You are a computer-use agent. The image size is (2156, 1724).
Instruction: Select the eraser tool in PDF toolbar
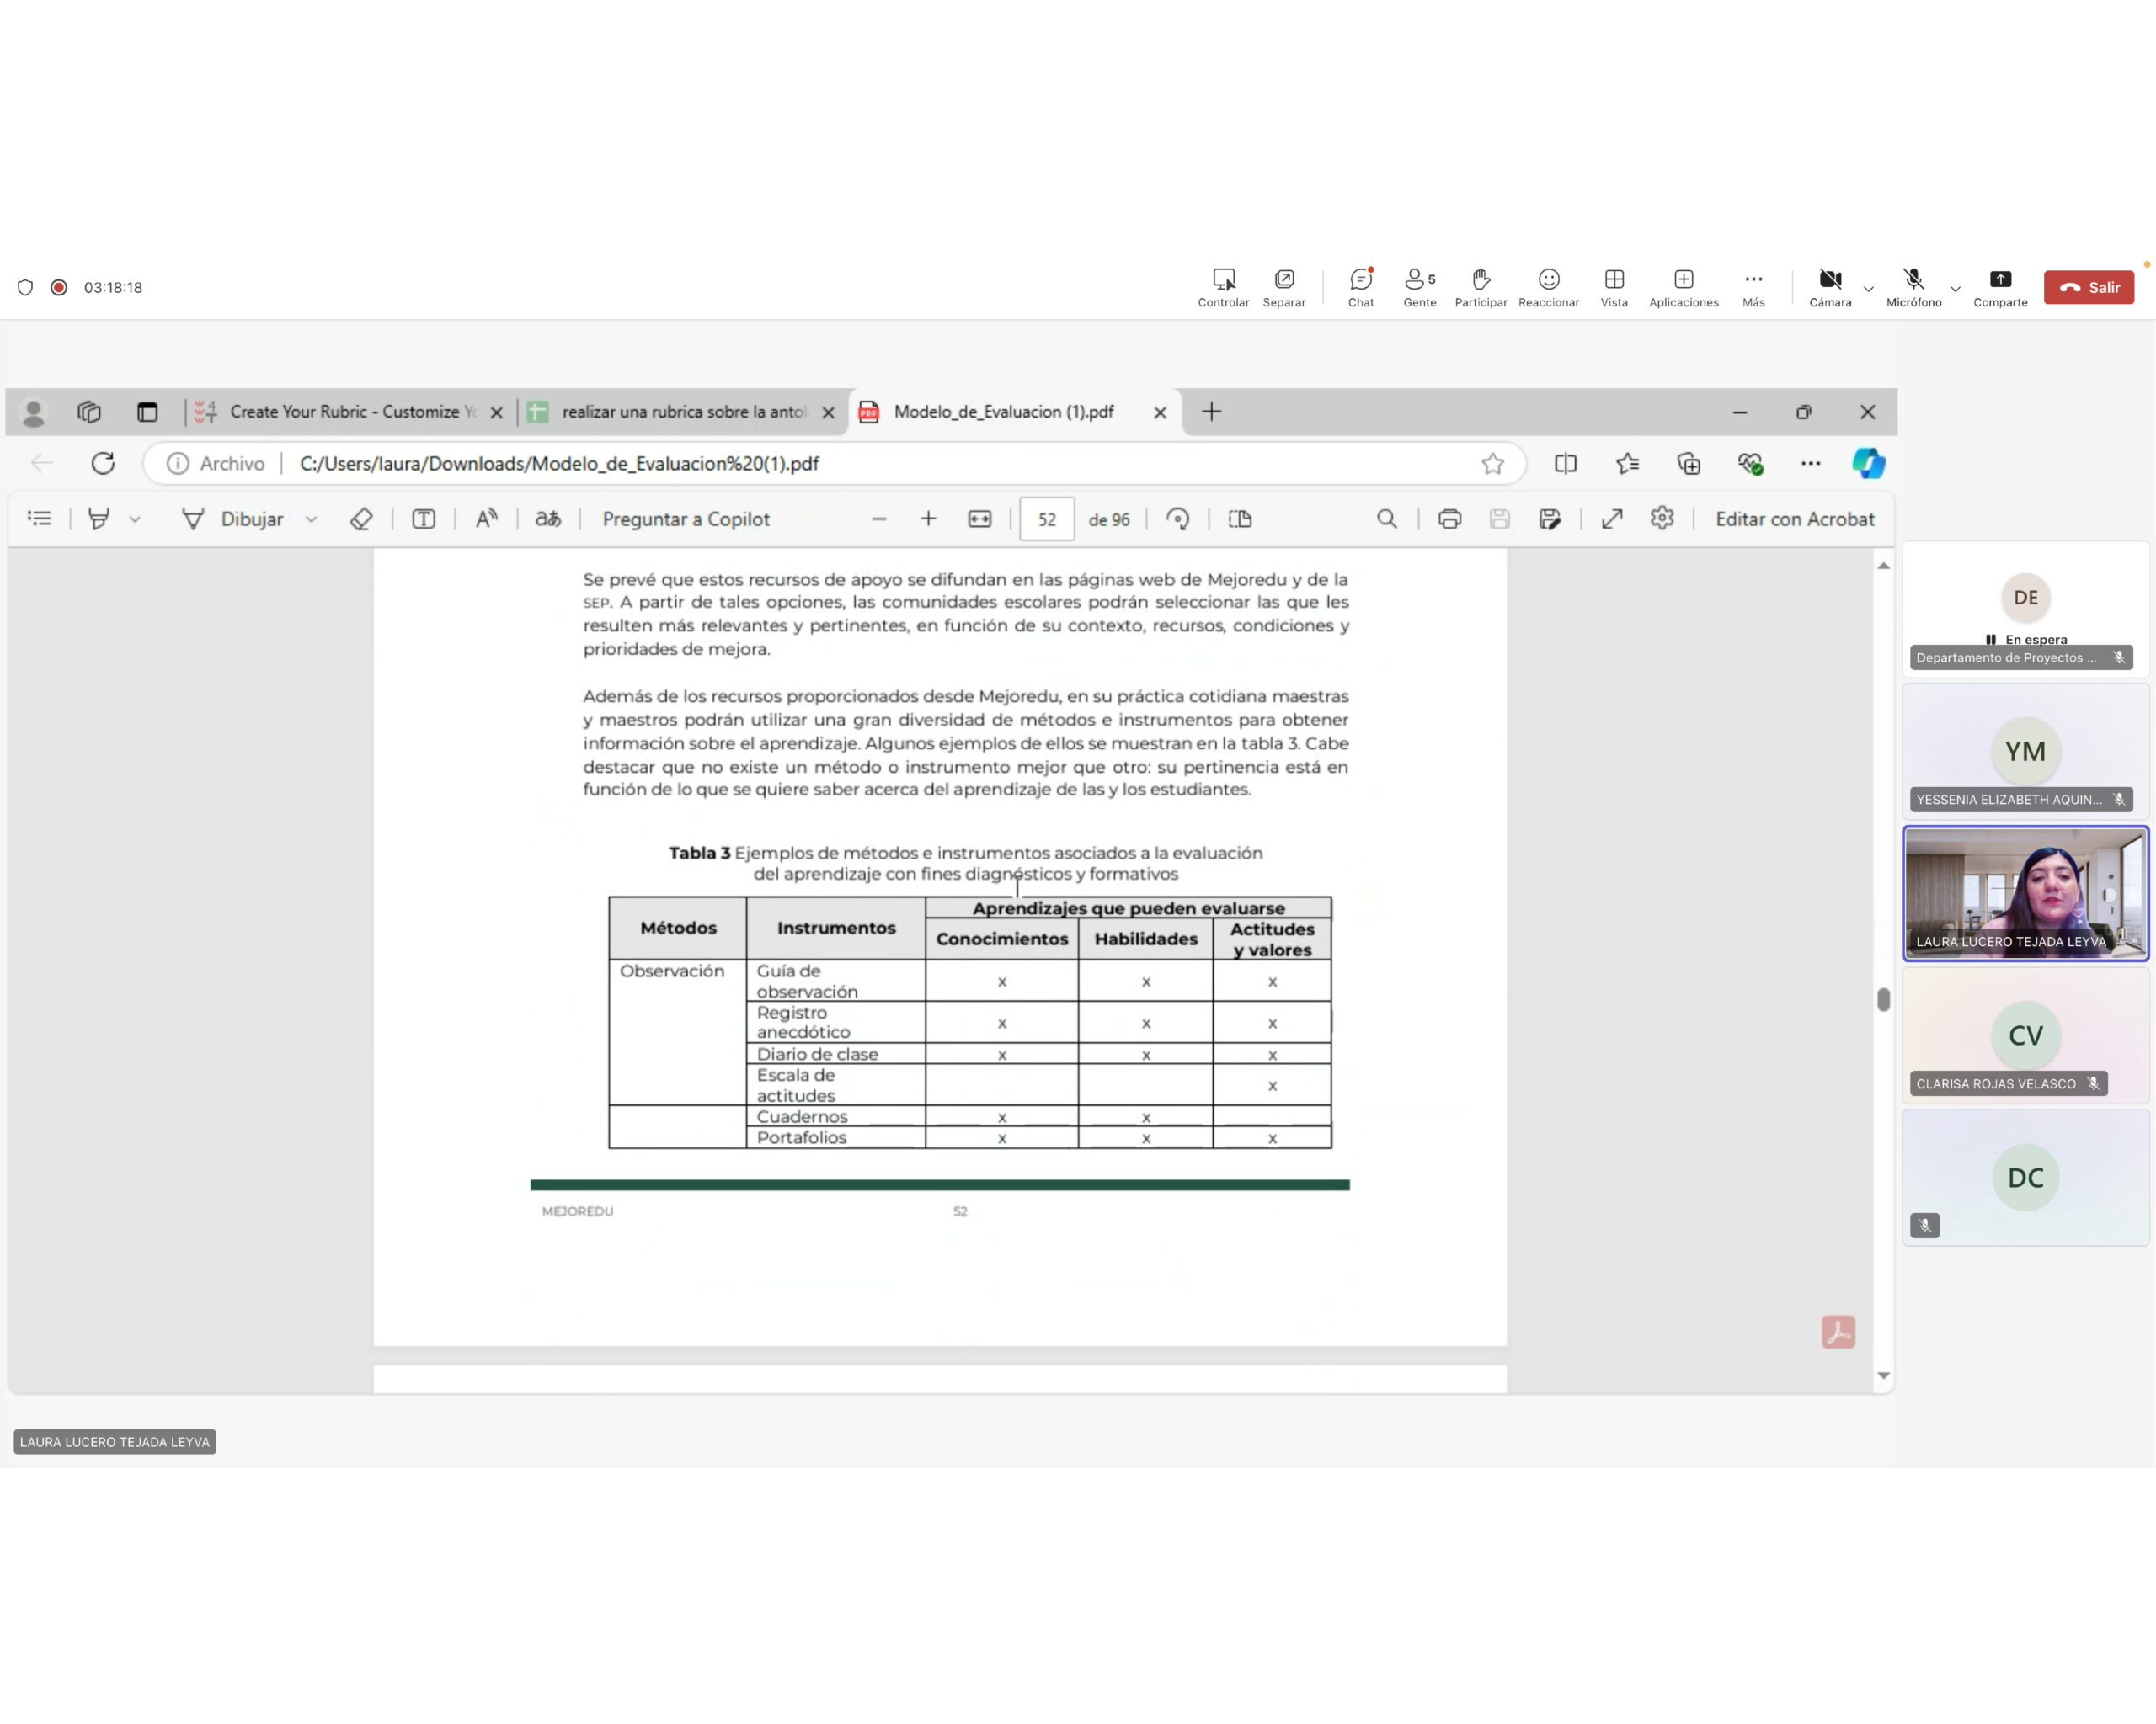tap(361, 518)
